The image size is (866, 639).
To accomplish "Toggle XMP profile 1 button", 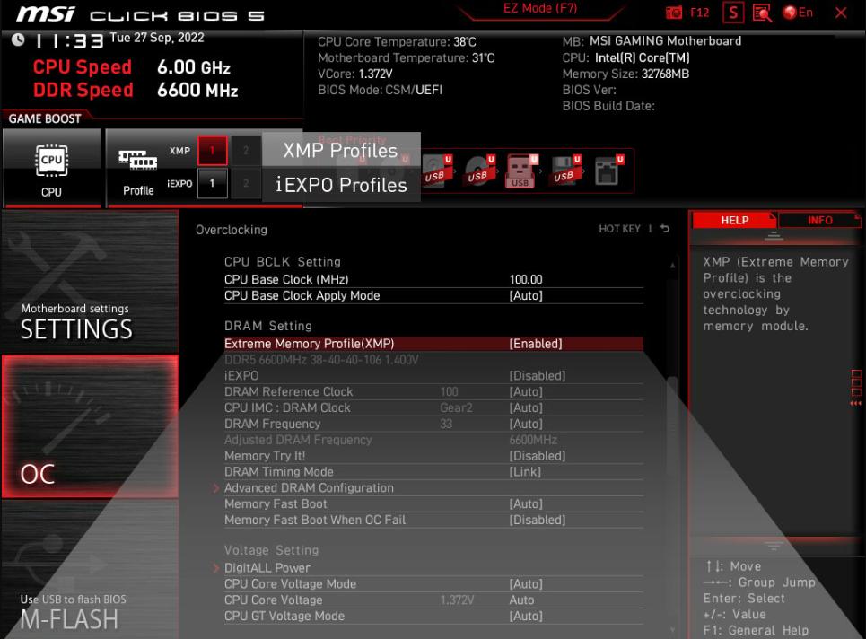I will pos(212,151).
